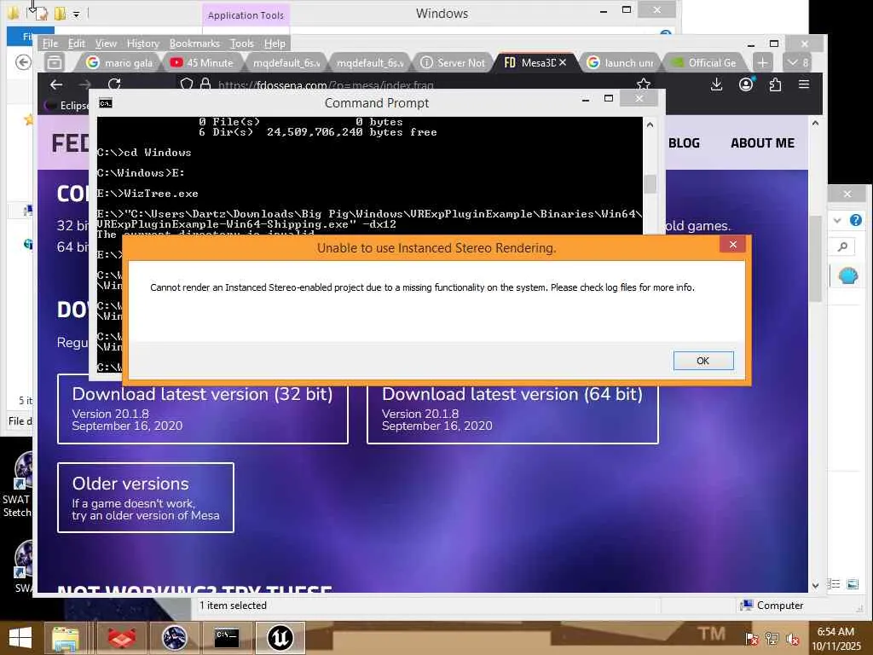Open Firefox account icon

pyautogui.click(x=746, y=84)
